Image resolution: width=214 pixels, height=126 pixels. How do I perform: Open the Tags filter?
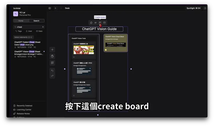coord(19,31)
